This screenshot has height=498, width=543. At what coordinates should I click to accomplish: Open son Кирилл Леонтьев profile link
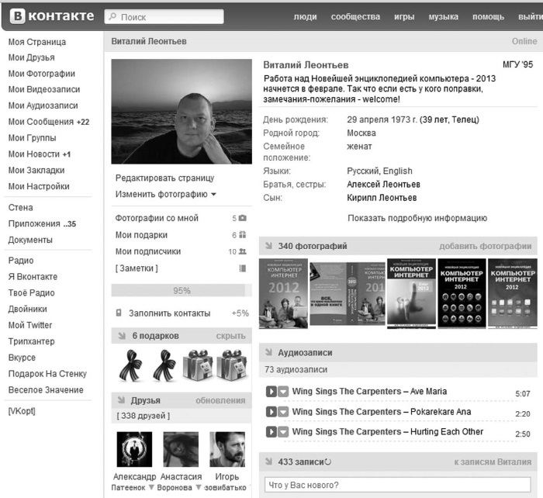[382, 198]
